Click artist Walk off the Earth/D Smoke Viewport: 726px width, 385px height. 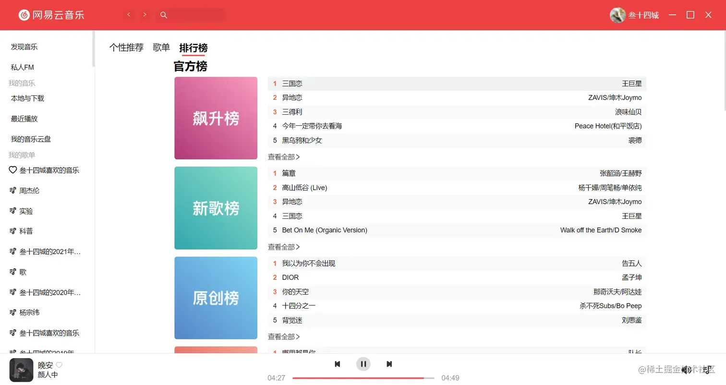[x=601, y=230]
